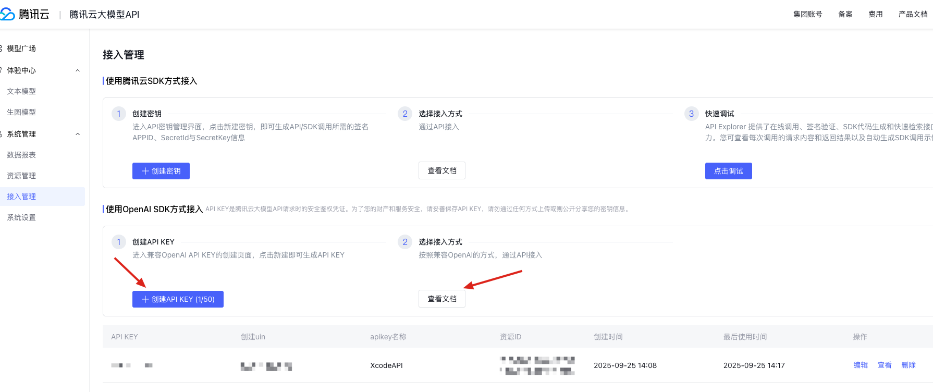Click the apikey名称 column header
The image size is (933, 392).
pos(388,337)
